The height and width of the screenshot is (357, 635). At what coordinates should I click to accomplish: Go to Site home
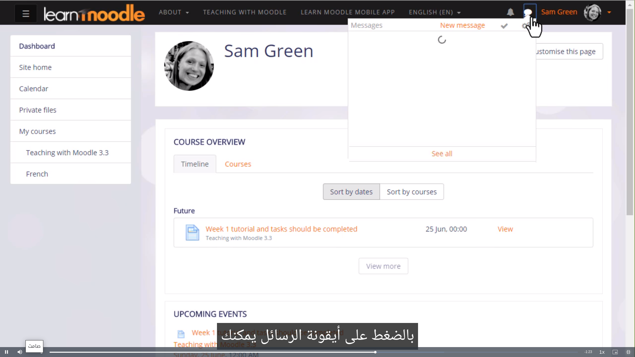pyautogui.click(x=70, y=67)
